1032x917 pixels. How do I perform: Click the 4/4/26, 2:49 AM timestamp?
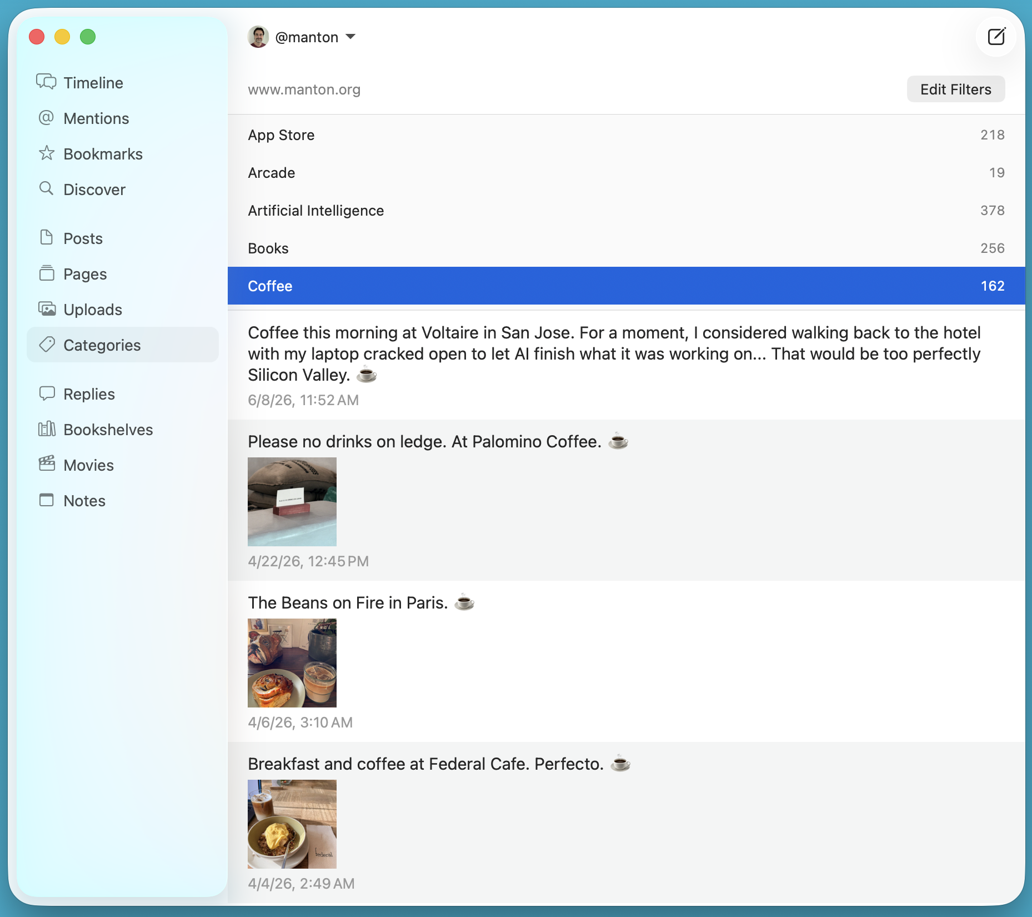[x=301, y=884]
